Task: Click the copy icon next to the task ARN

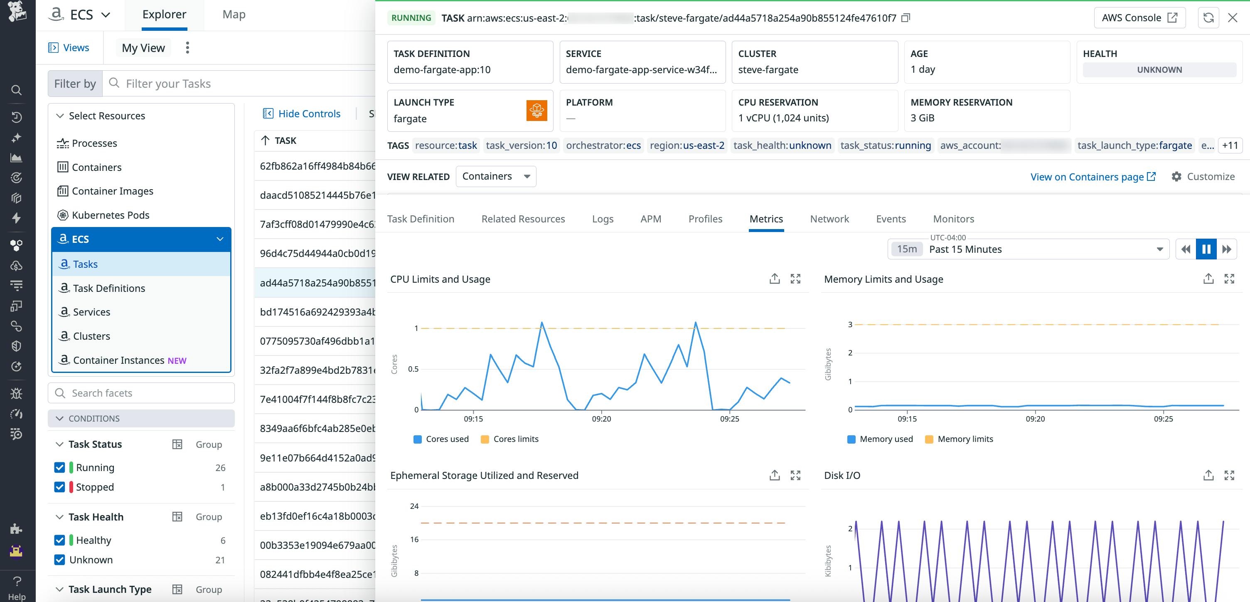Action: click(906, 17)
